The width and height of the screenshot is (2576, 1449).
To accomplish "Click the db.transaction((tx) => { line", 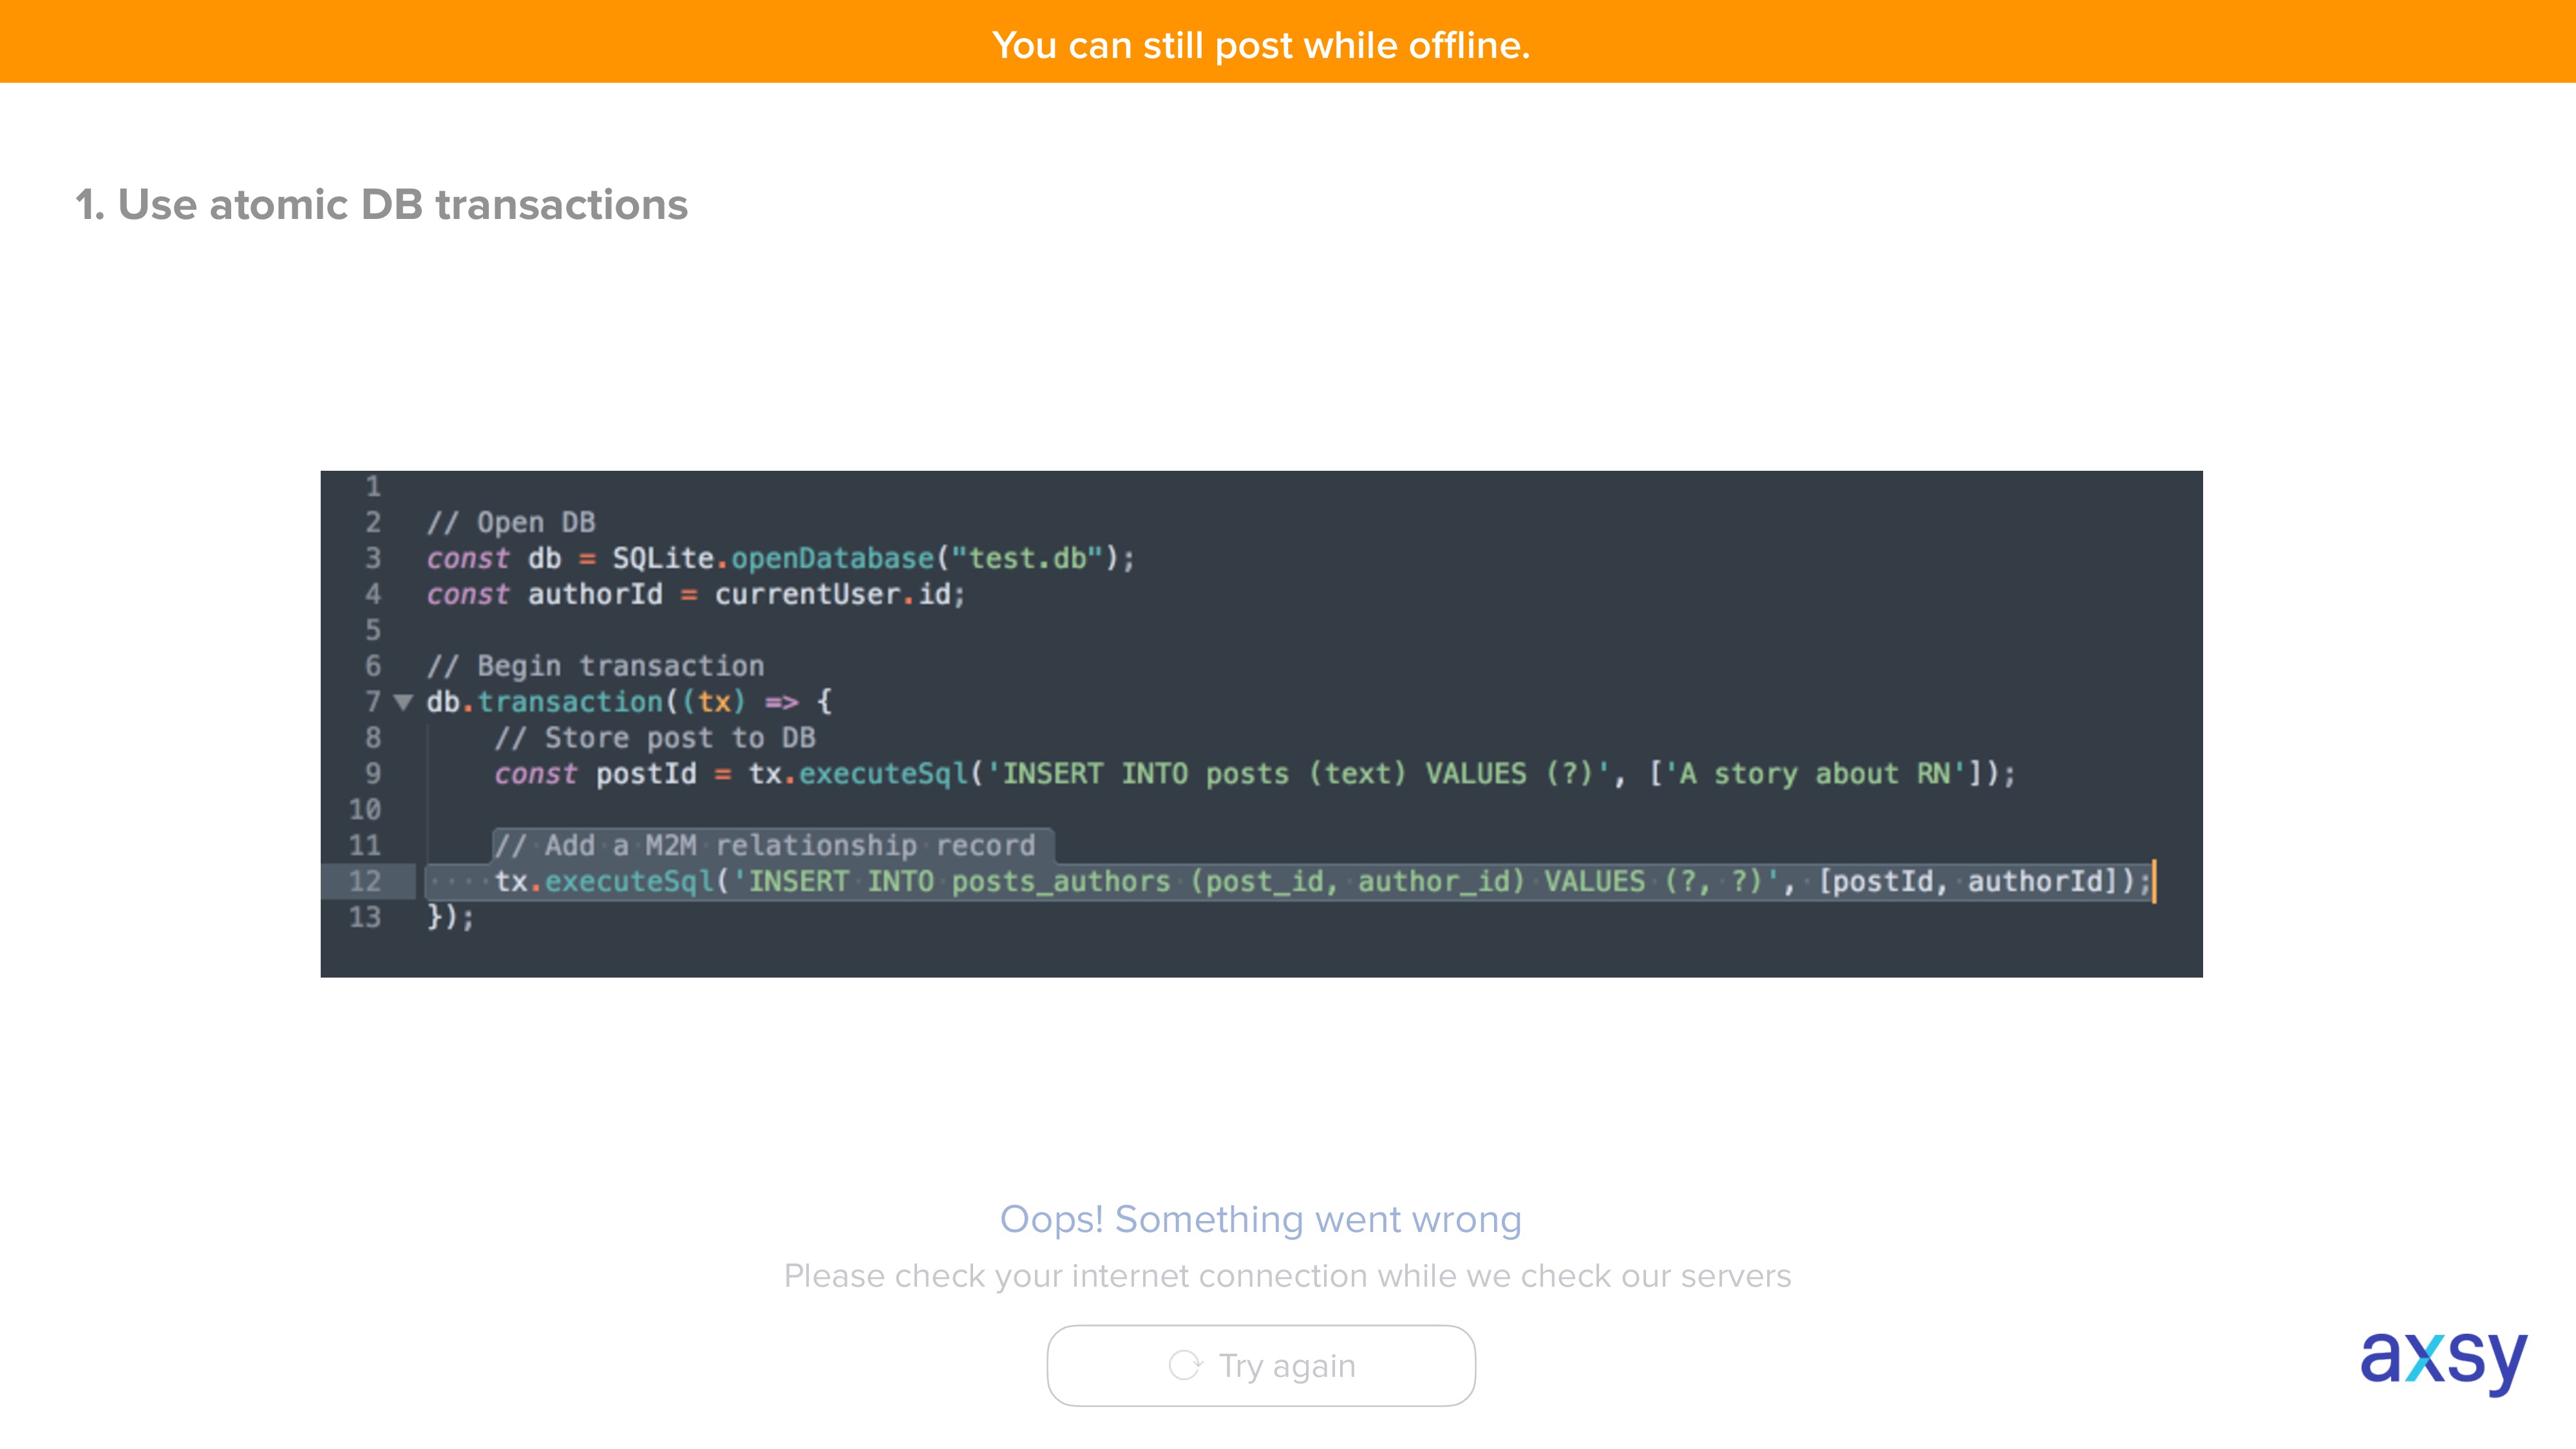I will 629,702.
